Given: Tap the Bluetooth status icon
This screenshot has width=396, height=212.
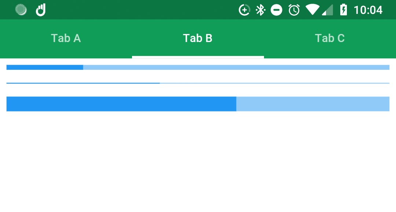Looking at the screenshot, I should 260,10.
